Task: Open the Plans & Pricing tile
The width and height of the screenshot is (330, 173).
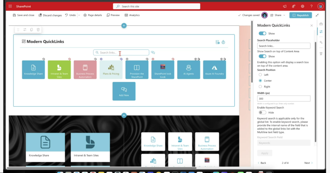Action: click(x=111, y=70)
